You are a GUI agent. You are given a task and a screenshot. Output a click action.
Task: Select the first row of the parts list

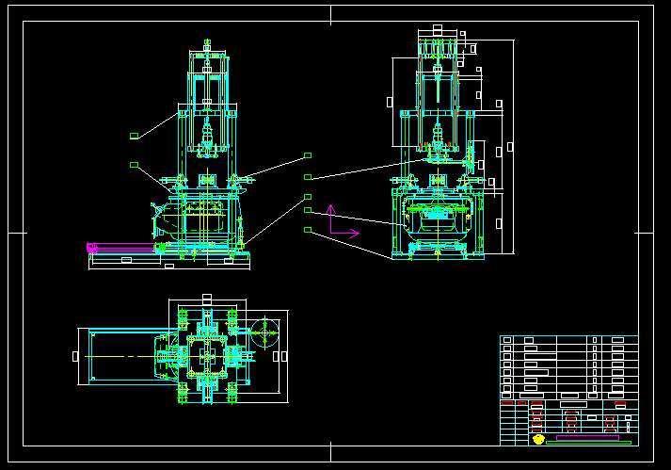568,340
